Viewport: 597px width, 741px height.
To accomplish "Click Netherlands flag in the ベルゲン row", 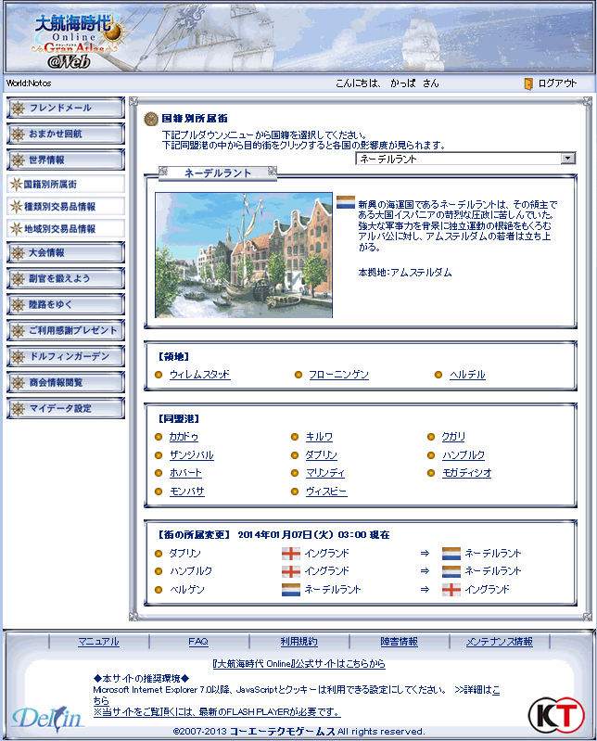I will pyautogui.click(x=291, y=590).
